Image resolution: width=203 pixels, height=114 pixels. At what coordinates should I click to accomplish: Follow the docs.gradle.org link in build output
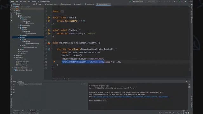[x=130, y=97]
